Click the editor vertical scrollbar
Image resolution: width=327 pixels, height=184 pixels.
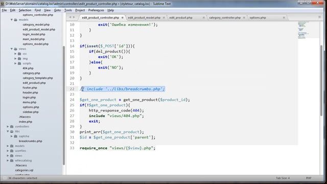click(321, 80)
